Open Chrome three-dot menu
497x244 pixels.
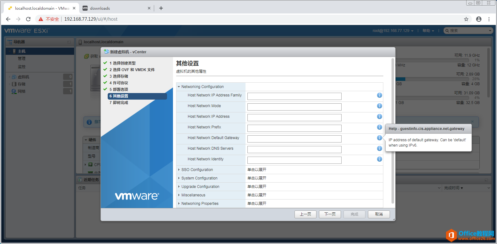click(489, 19)
